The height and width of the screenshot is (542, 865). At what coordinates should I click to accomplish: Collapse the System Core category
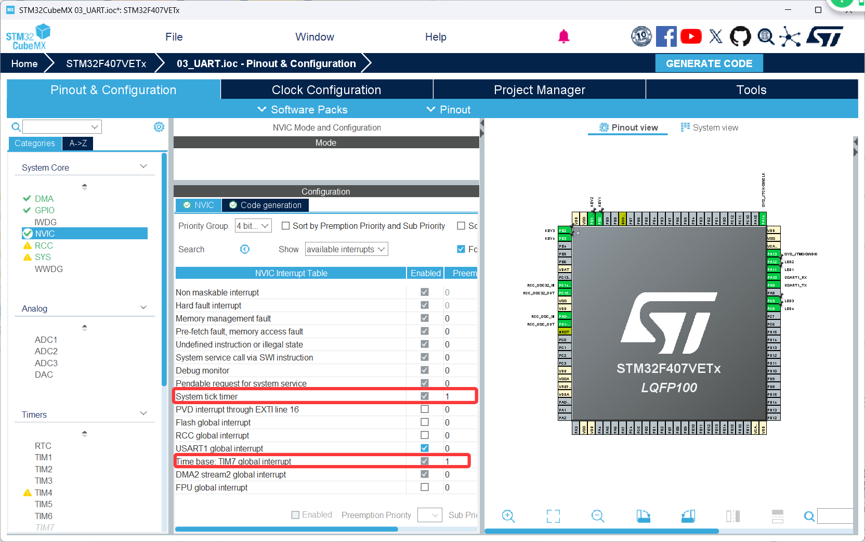(143, 167)
